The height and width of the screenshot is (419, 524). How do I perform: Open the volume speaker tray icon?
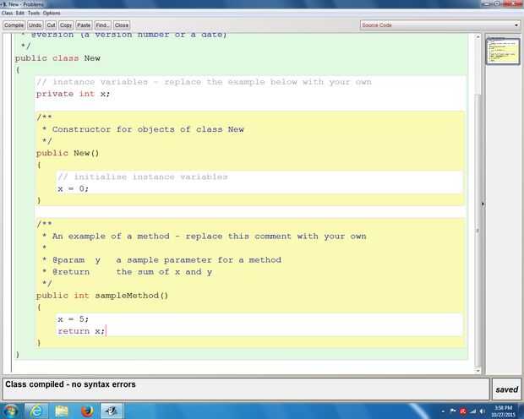(483, 411)
